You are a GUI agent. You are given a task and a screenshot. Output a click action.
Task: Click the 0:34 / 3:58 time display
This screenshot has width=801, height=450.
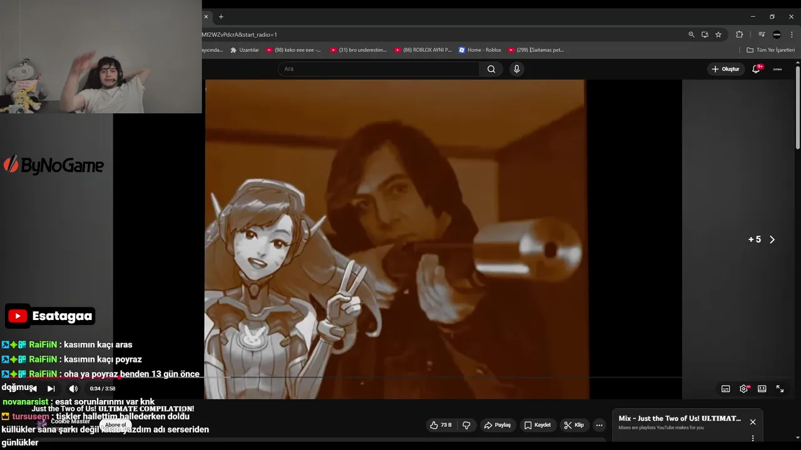point(103,389)
